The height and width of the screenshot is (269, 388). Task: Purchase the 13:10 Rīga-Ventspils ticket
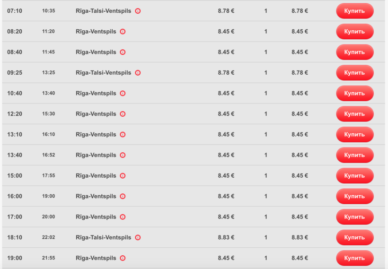354,134
